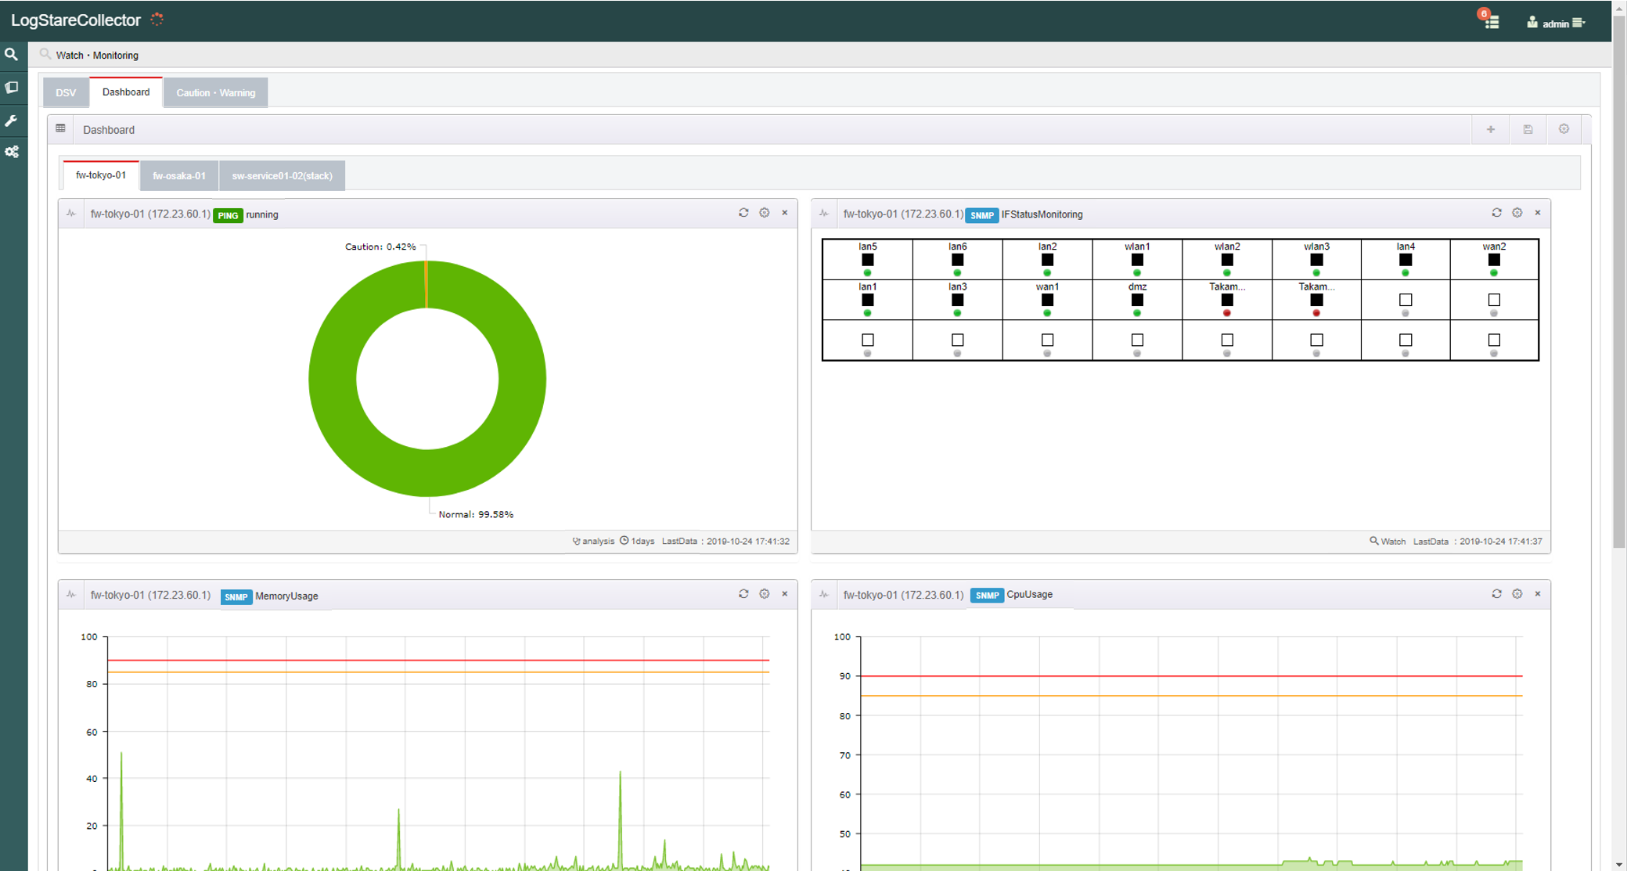The image size is (1627, 875).
Task: Open settings of the CpuUsage widget
Action: tap(1517, 594)
